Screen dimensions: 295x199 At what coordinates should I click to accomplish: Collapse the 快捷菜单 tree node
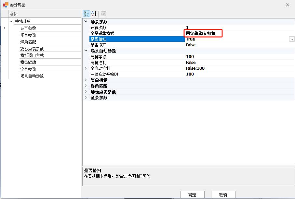pyautogui.click(x=12, y=21)
